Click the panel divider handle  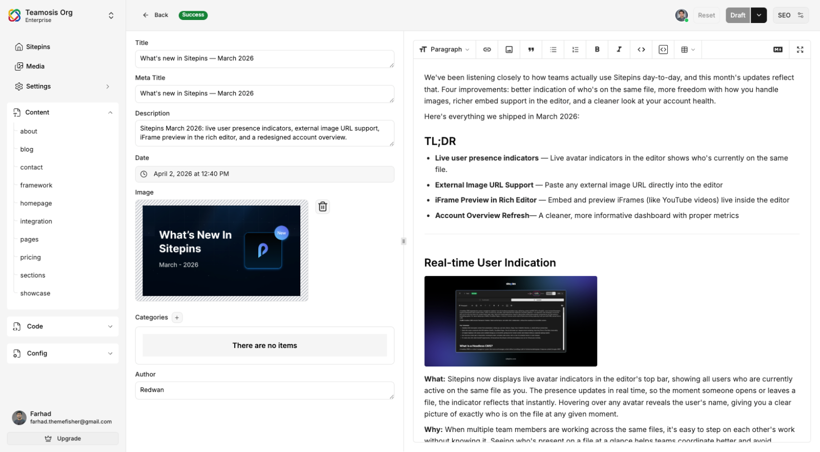pyautogui.click(x=404, y=241)
